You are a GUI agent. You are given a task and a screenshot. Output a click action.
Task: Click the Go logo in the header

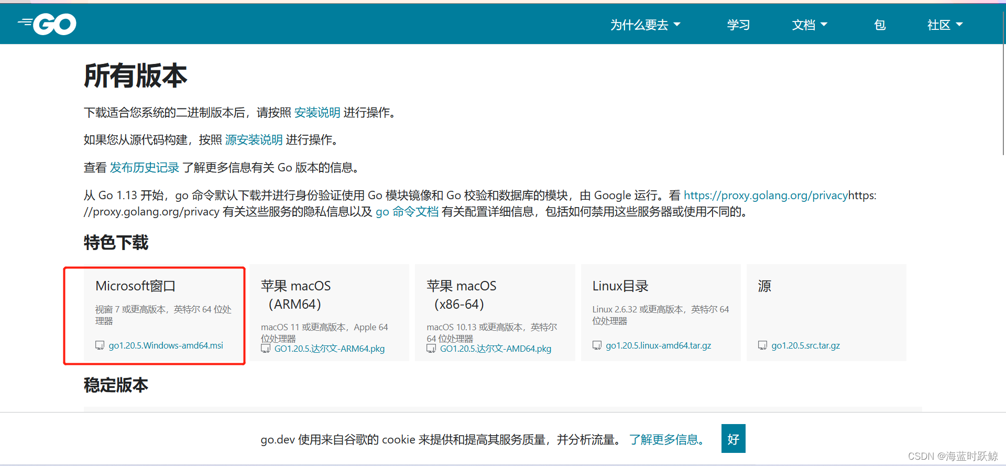coord(47,24)
